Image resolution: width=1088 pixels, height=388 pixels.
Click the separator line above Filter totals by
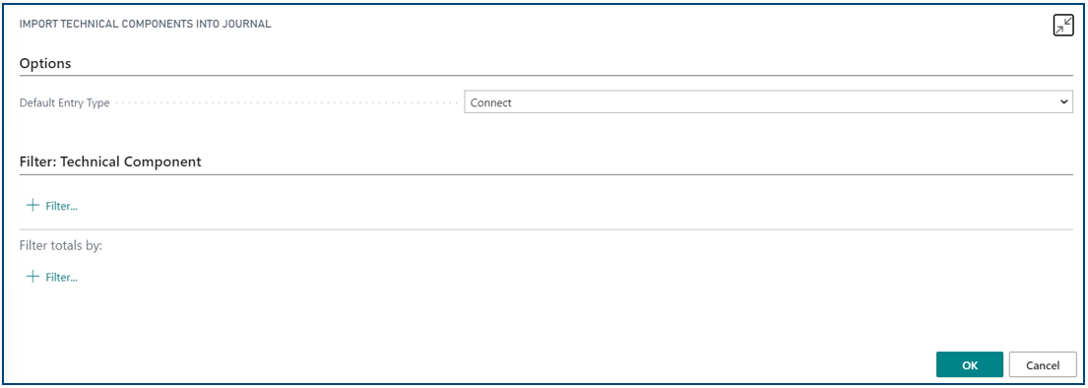pos(546,229)
